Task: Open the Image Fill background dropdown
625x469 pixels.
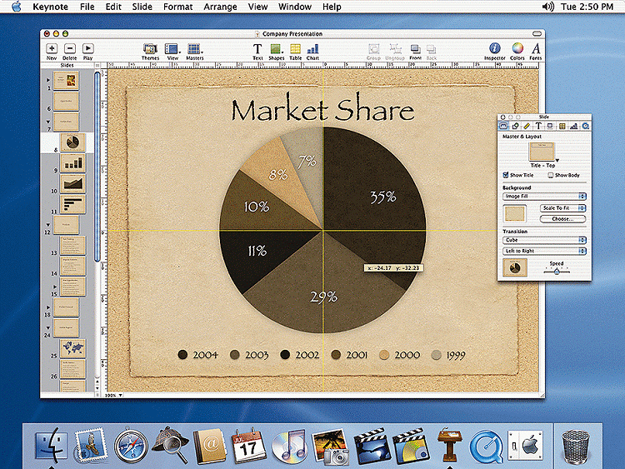Action: (544, 196)
